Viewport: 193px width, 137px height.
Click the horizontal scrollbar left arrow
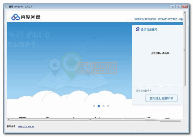(8, 120)
